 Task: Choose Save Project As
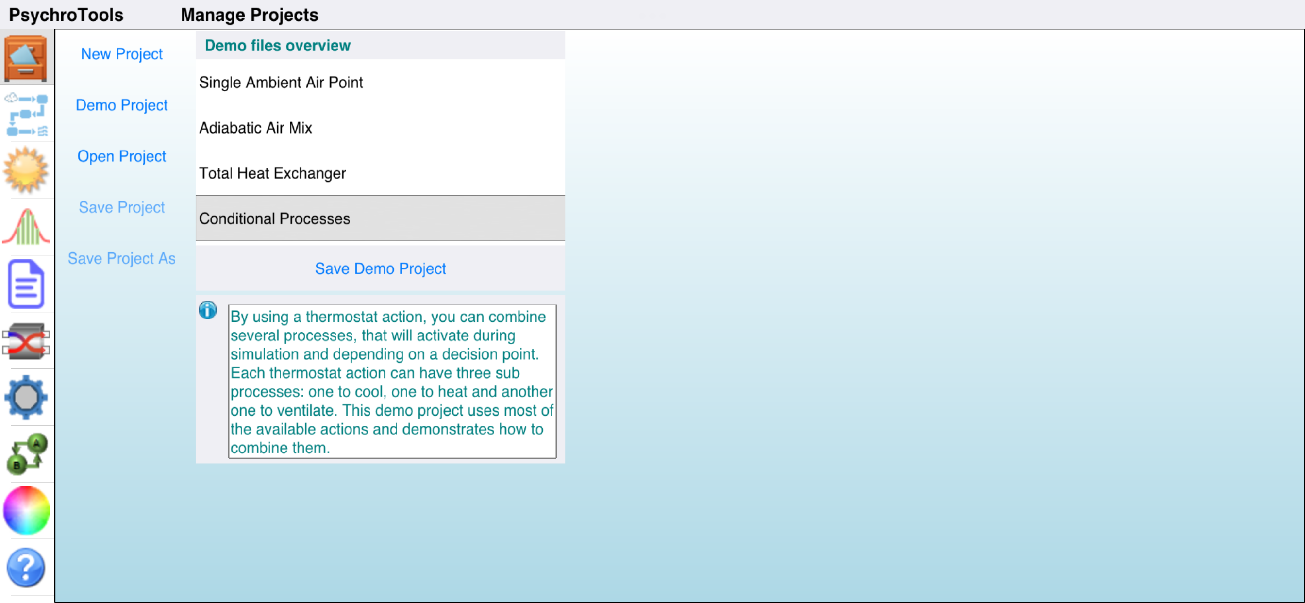pos(121,258)
